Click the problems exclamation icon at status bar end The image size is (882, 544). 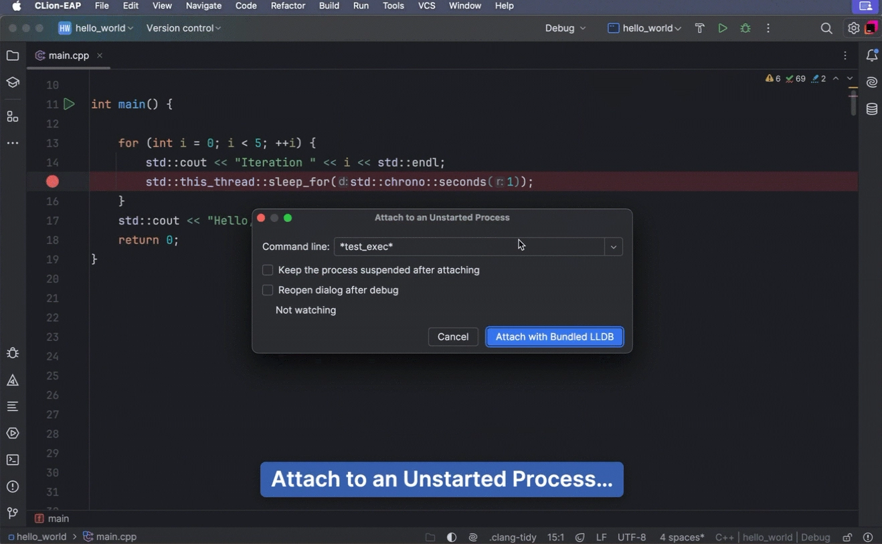coord(868,537)
